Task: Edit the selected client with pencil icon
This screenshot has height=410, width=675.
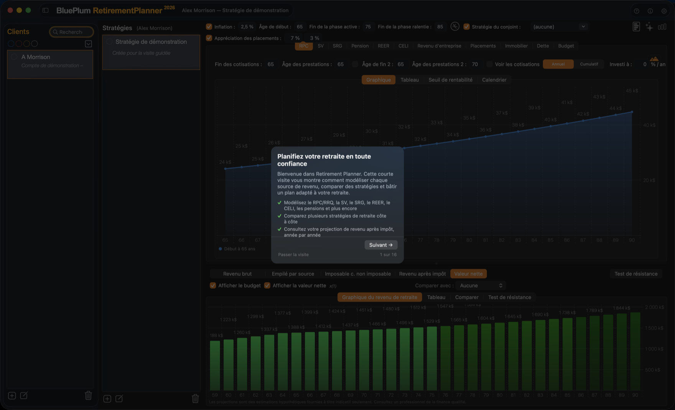Action: coord(24,395)
